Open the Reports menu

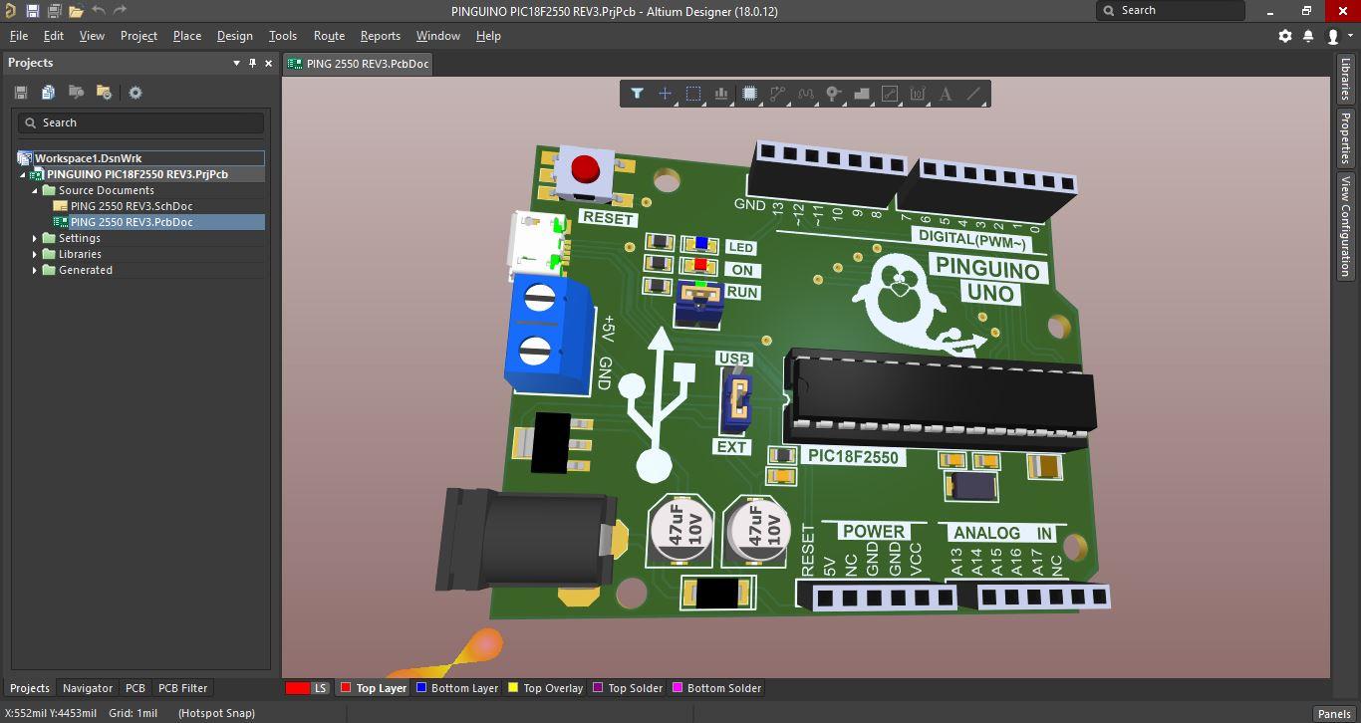click(x=381, y=36)
